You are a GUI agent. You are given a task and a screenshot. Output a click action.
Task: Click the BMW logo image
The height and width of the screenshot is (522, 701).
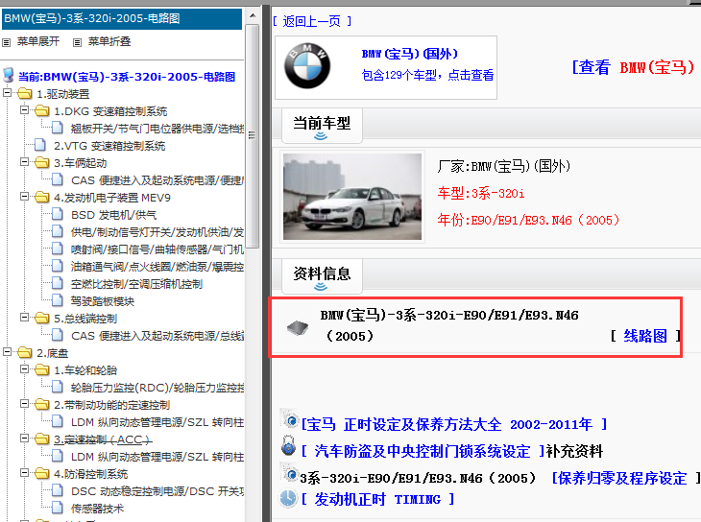click(307, 66)
